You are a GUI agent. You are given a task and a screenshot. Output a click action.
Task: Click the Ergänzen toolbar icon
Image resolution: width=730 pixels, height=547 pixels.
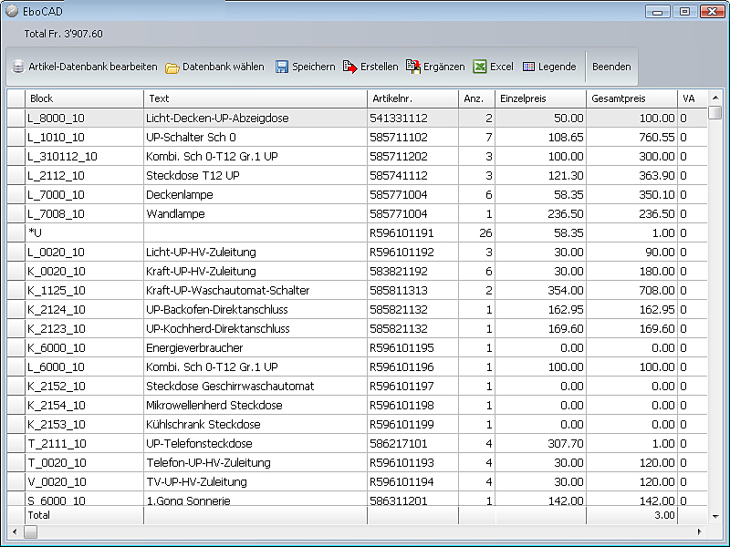point(413,67)
